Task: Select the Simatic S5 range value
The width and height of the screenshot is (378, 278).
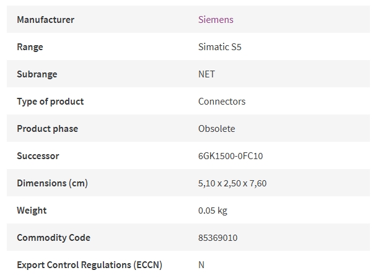Action: [219, 46]
